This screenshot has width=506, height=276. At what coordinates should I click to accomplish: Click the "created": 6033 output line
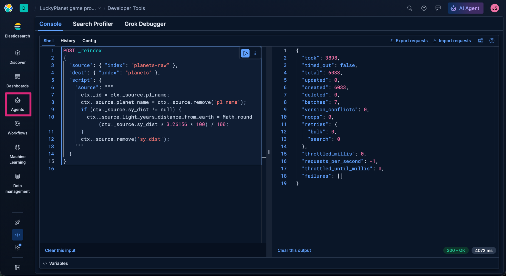coord(325,87)
